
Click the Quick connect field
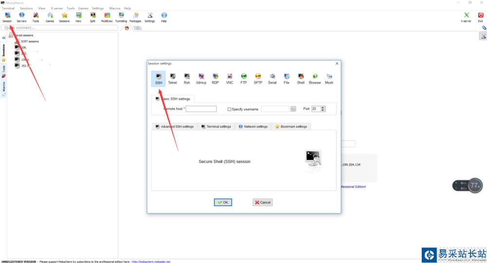click(59, 28)
